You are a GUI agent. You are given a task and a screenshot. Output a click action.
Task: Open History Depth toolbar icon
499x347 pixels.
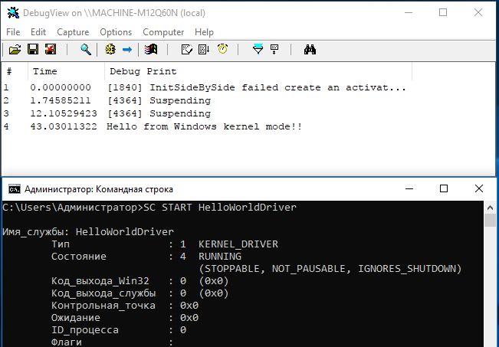[x=274, y=50]
